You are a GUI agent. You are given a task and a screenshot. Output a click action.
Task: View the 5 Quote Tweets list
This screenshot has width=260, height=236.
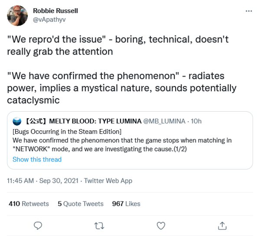[81, 204]
